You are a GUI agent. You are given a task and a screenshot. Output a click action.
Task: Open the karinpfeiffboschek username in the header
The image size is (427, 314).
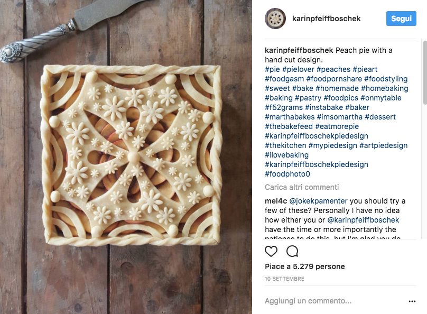coord(326,19)
